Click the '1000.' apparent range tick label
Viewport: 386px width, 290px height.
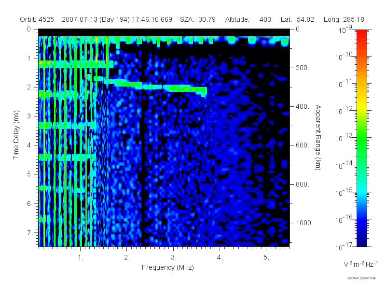coord(304,223)
